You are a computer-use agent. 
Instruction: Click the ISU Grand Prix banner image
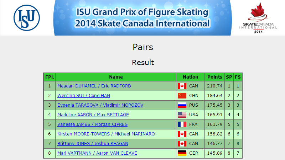(x=142, y=18)
